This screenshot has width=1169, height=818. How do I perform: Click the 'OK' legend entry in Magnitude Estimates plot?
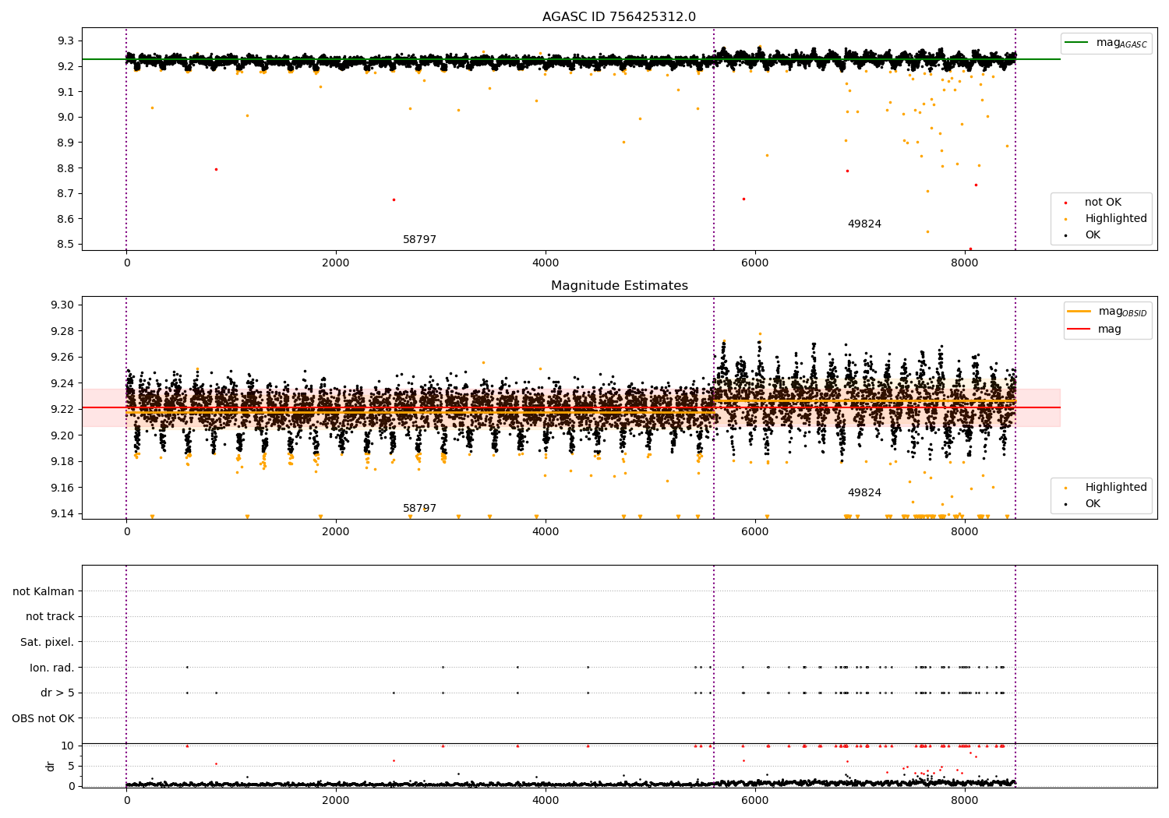1093,504
